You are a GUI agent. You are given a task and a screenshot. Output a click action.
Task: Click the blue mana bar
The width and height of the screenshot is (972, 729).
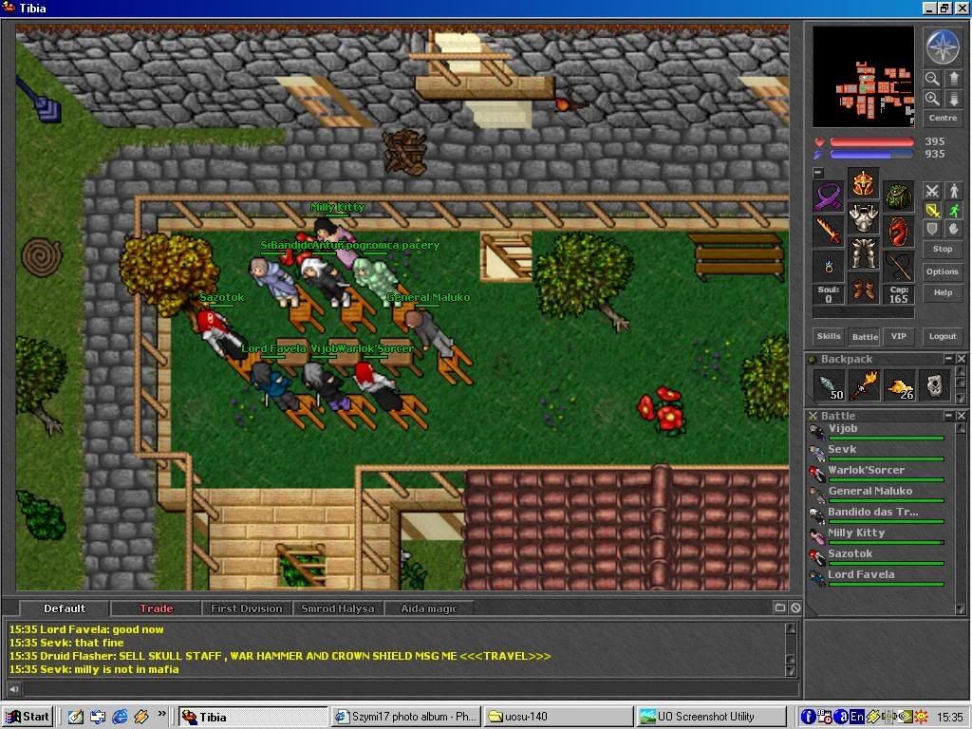[x=871, y=155]
